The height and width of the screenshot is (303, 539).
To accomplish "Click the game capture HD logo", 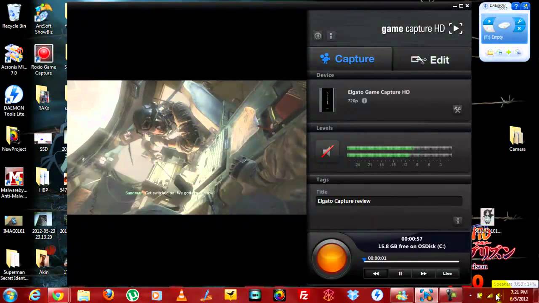I will [x=422, y=29].
